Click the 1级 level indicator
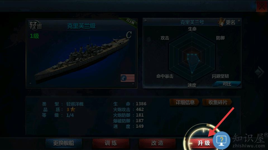 coord(34,36)
